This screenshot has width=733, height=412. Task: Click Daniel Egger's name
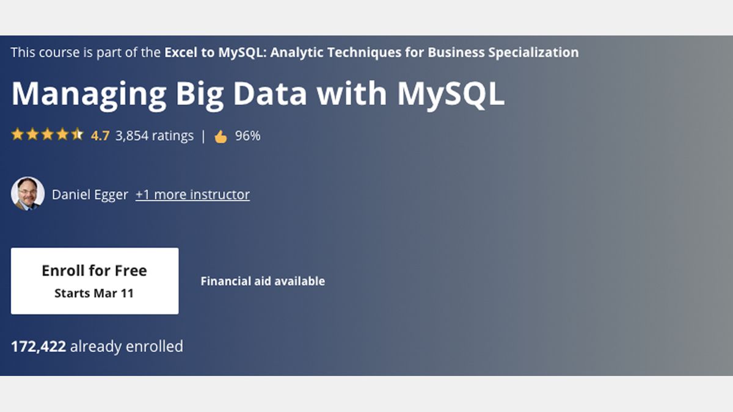point(89,194)
